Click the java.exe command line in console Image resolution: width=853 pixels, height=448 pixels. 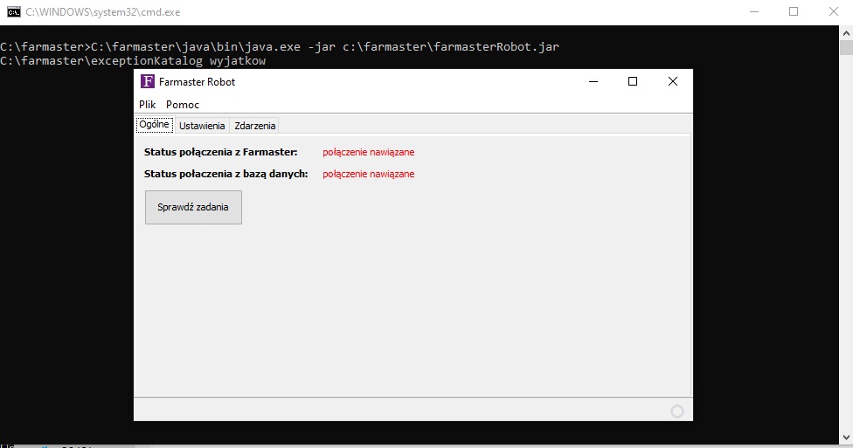[280, 47]
